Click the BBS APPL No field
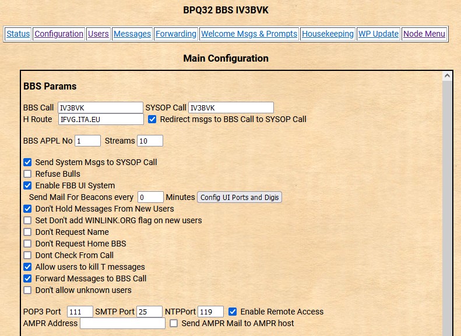The height and width of the screenshot is (336, 461). (x=87, y=141)
